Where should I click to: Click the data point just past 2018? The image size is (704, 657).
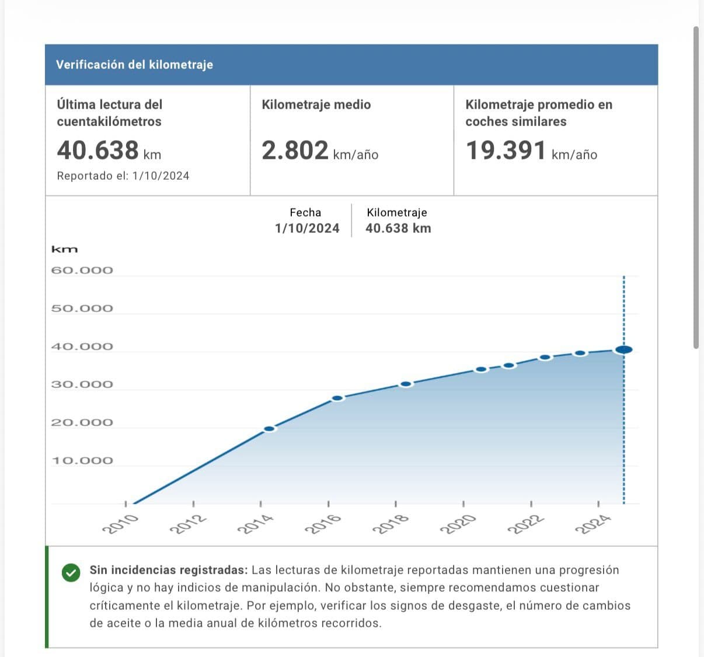tap(406, 384)
